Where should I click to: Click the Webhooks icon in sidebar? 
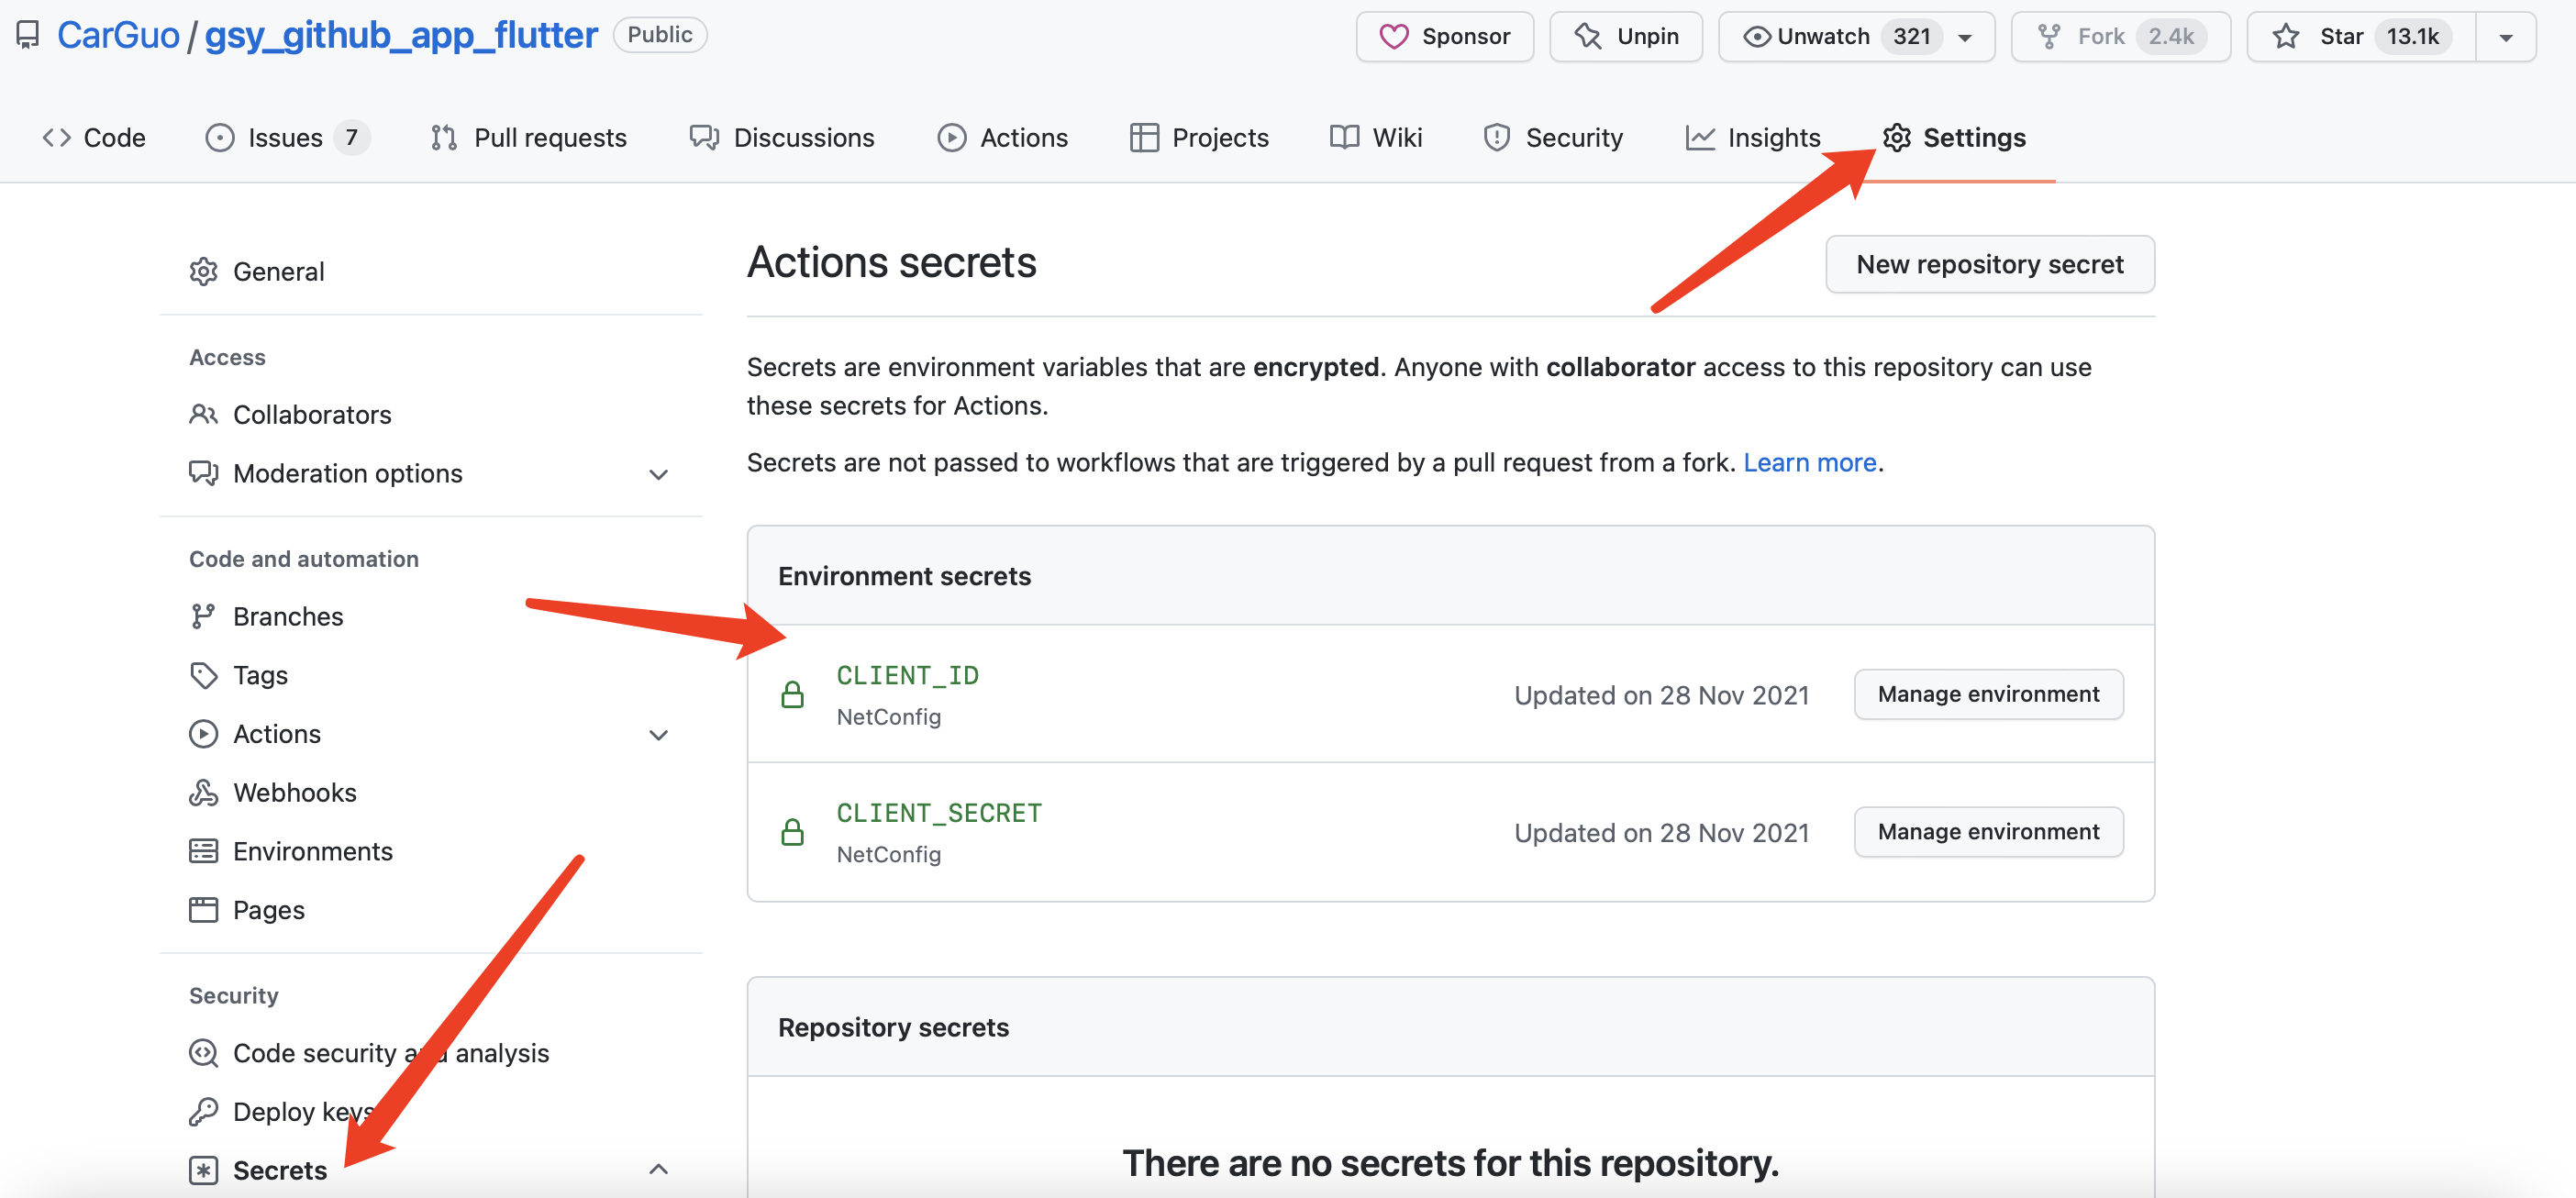point(203,792)
